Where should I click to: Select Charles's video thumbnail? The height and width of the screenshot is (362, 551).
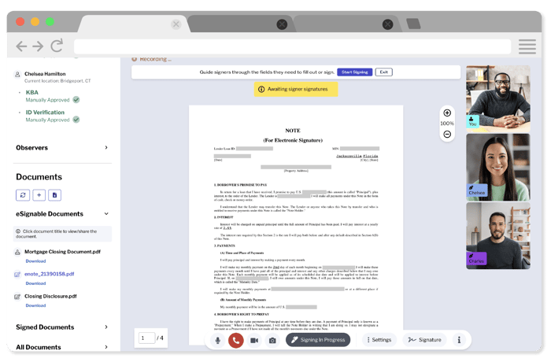[498, 236]
